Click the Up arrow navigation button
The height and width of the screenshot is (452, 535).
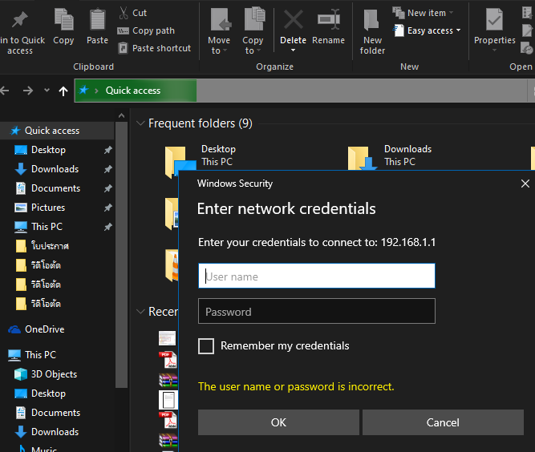point(63,91)
